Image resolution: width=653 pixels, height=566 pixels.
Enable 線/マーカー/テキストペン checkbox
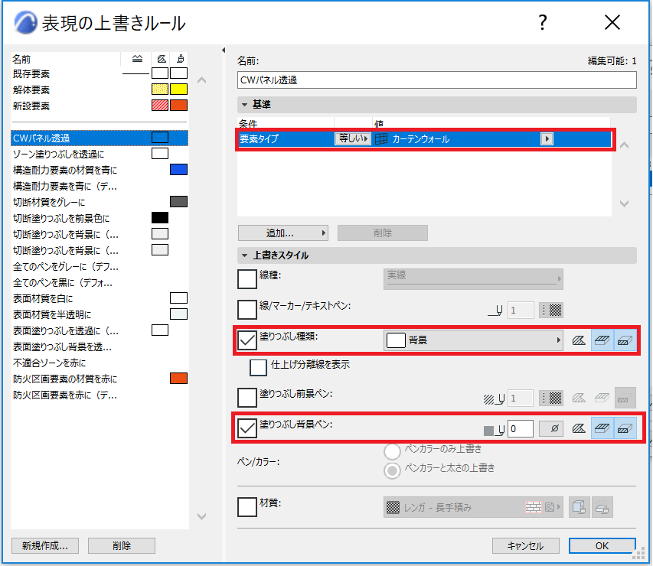247,310
